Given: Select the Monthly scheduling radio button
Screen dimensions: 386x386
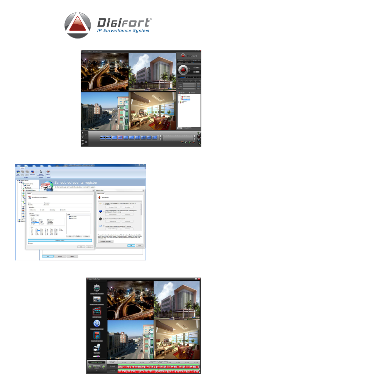Looking at the screenshot, I should [61, 210].
